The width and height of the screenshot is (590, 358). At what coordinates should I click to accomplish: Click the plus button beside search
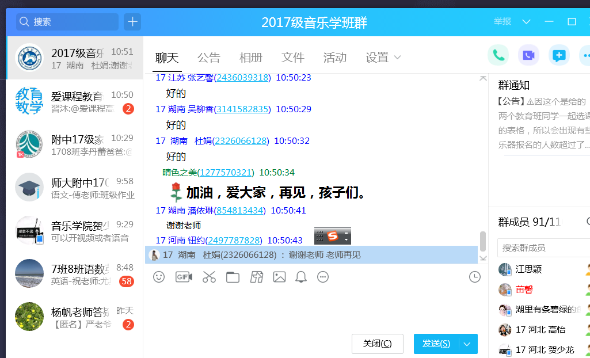point(132,22)
